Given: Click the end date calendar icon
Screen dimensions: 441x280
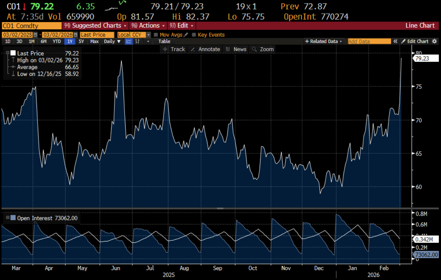Looking at the screenshot, I should coord(76,35).
